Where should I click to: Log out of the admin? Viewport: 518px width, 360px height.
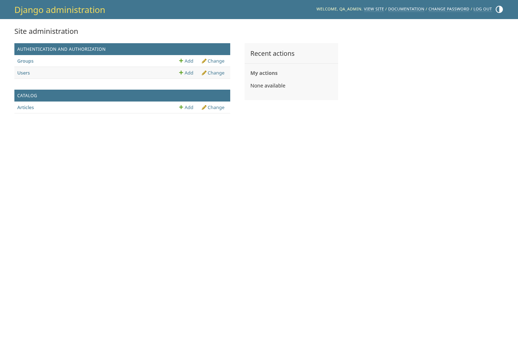click(482, 9)
